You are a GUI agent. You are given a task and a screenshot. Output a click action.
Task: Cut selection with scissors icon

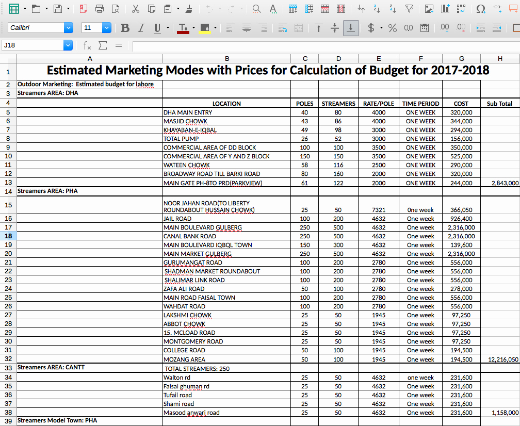click(x=135, y=9)
